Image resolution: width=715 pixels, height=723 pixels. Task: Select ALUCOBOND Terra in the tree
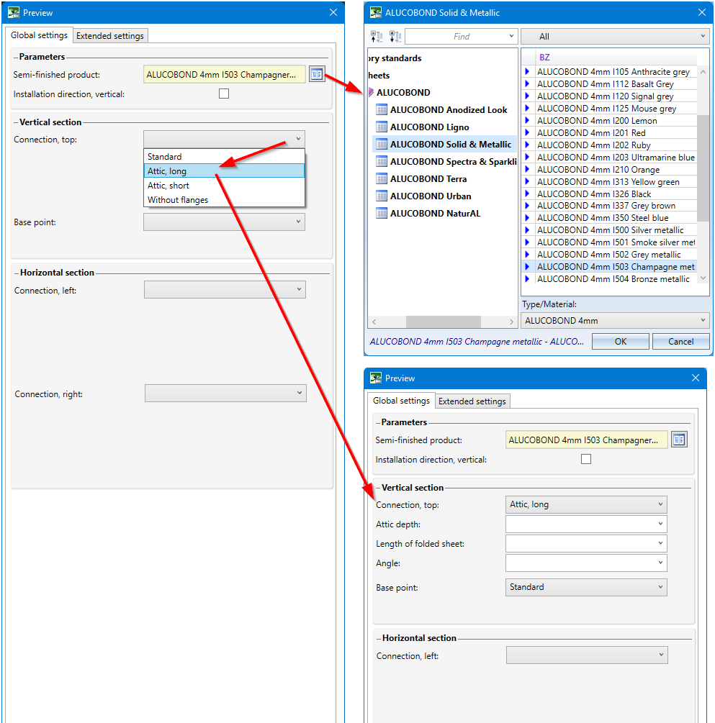coord(428,179)
